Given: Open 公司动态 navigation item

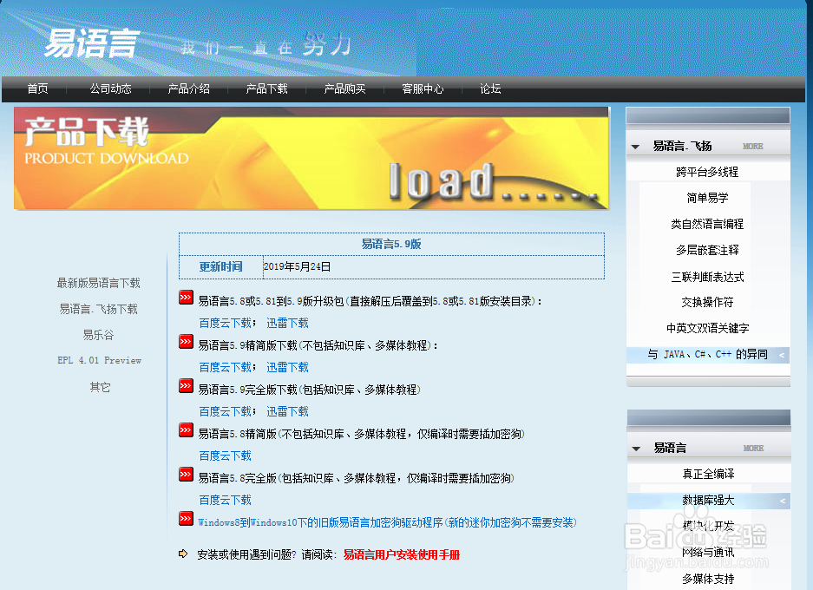Looking at the screenshot, I should coord(111,88).
